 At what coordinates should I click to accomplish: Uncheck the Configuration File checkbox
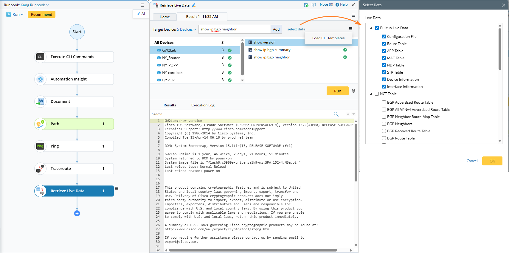[384, 37]
